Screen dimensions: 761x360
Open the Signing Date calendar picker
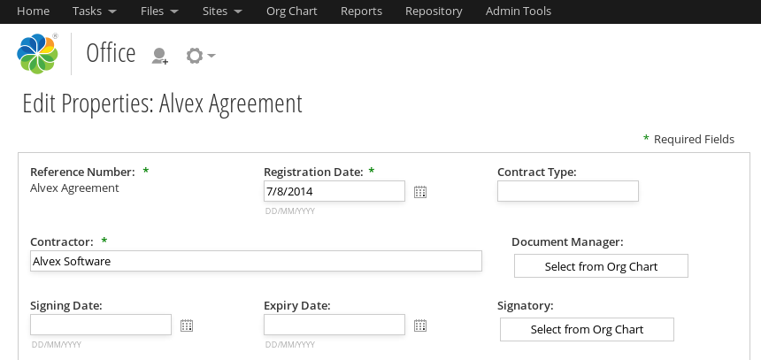pyautogui.click(x=187, y=326)
